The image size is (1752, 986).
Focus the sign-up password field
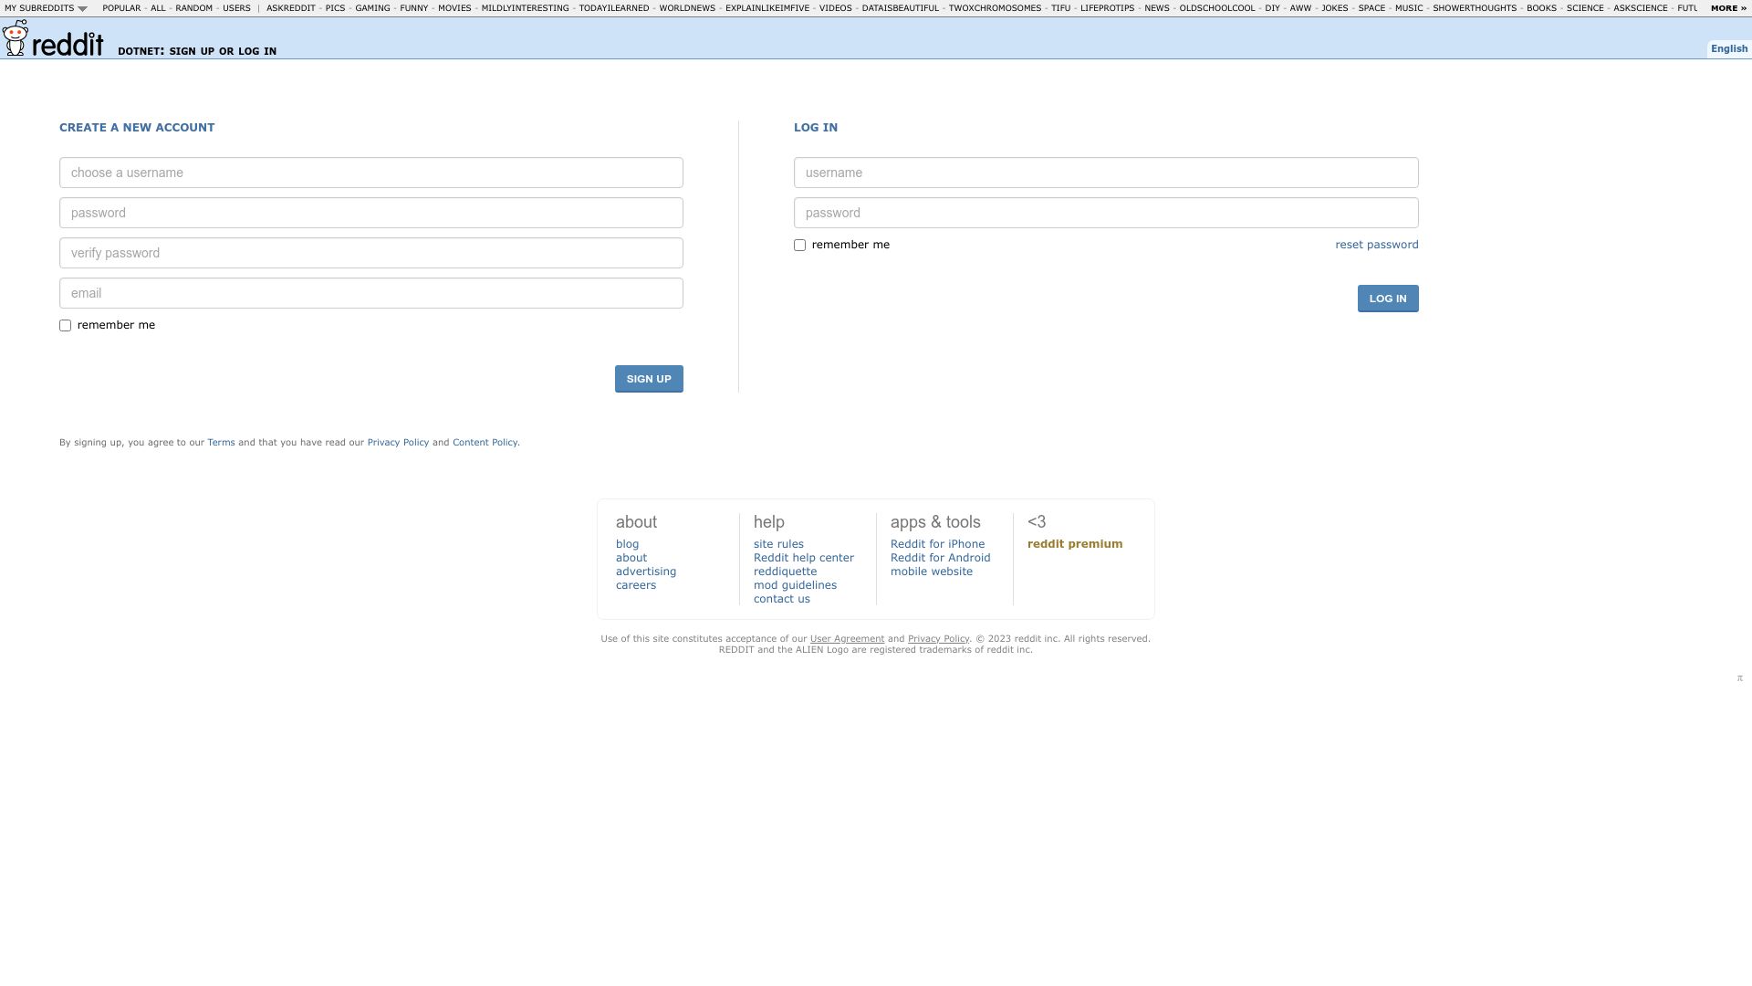(371, 213)
